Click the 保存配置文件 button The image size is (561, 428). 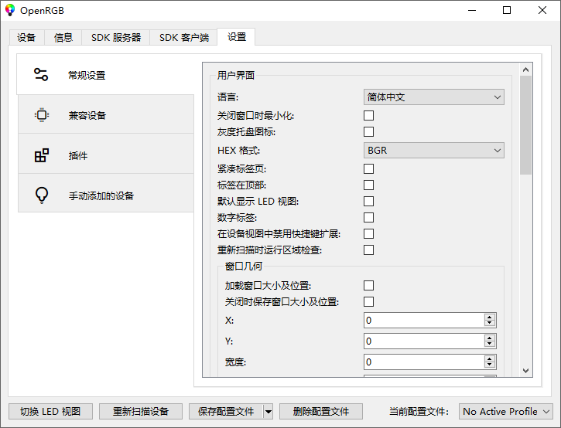[x=226, y=412]
